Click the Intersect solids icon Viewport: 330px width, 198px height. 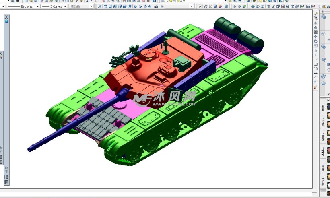coord(262,6)
